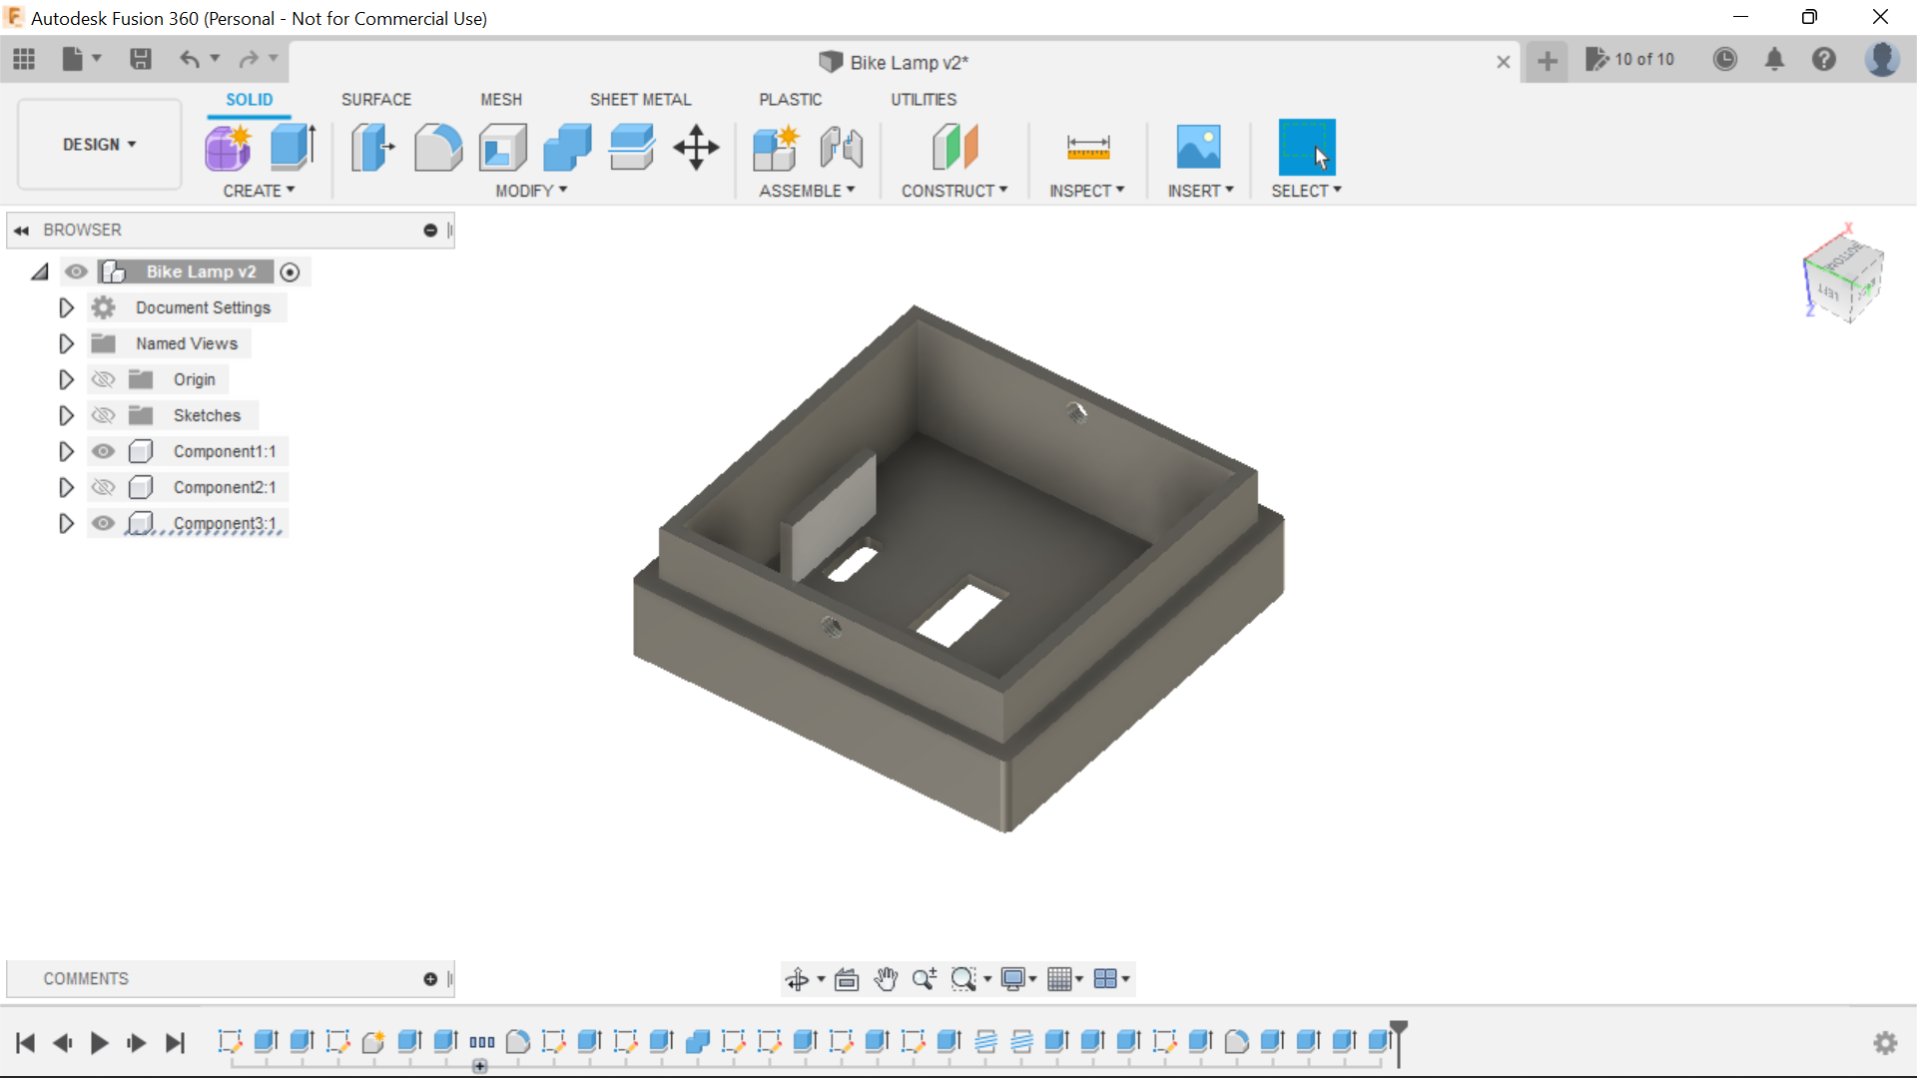Create a new component with the Assemble icon

[x=776, y=147]
